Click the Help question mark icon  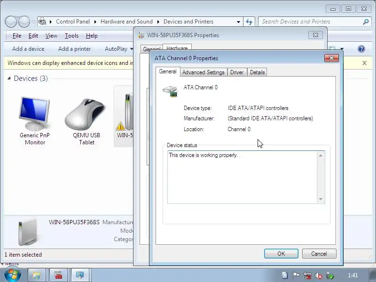(361, 49)
